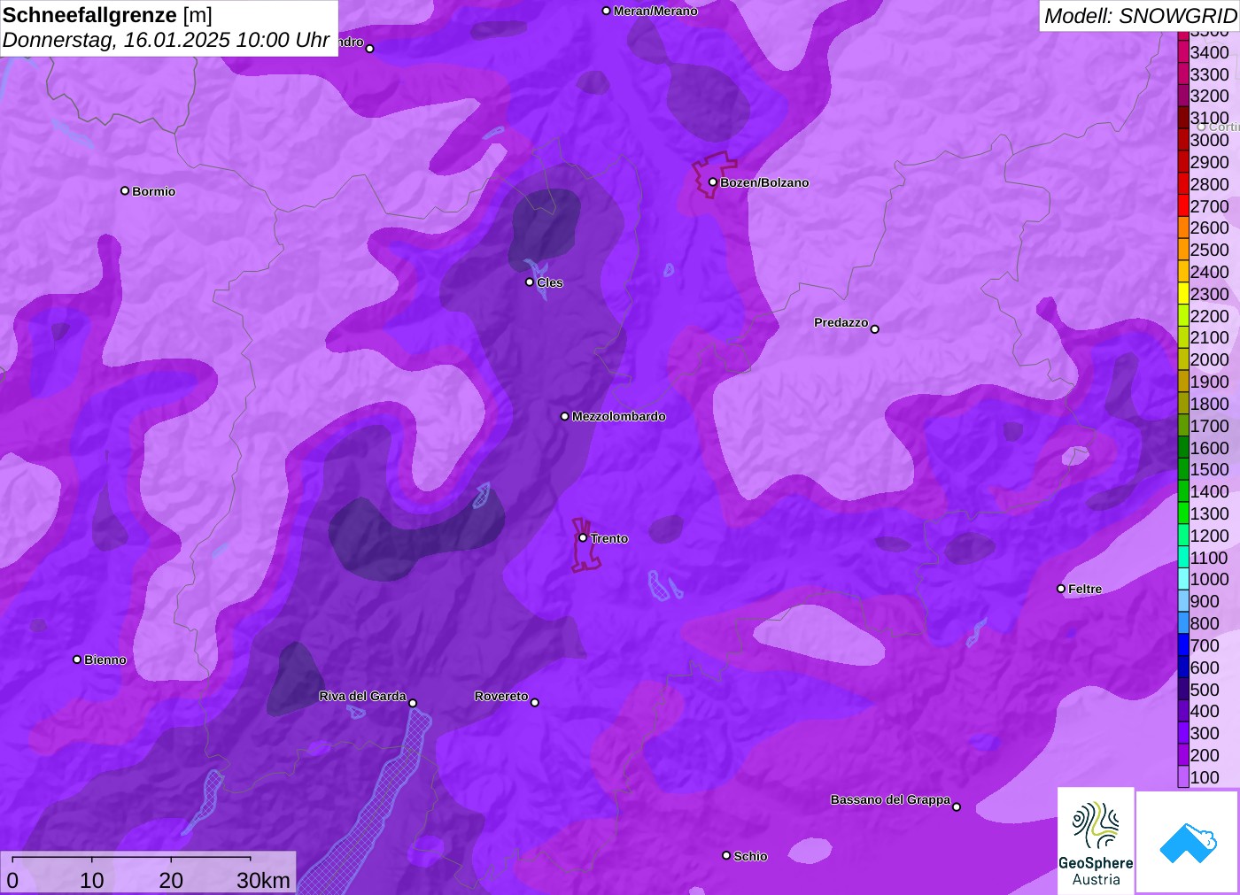Screen dimensions: 1240x895
Task: Click the legend value 2800
Action: click(x=1209, y=184)
